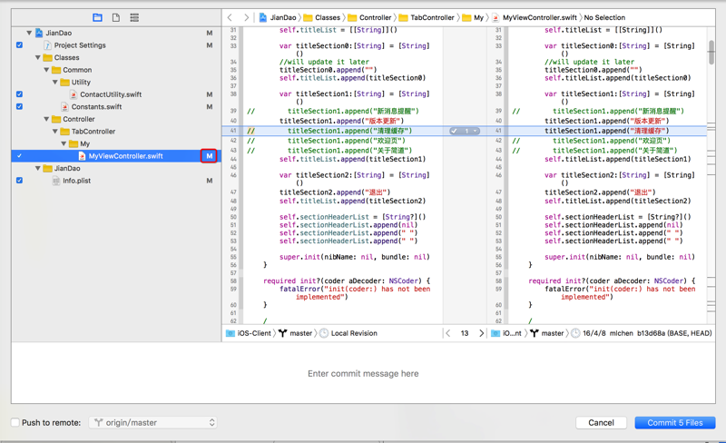
Task: Switch to file view icon
Action: 115,17
